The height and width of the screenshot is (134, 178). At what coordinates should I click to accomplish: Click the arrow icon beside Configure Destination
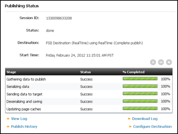tap(130, 127)
